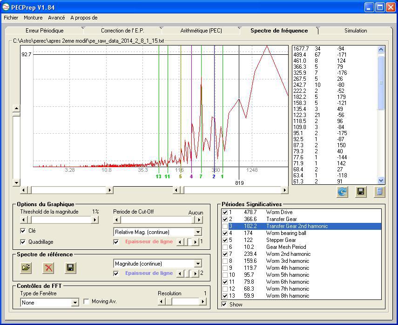Save frequency list with floppy disk icon

361,192
